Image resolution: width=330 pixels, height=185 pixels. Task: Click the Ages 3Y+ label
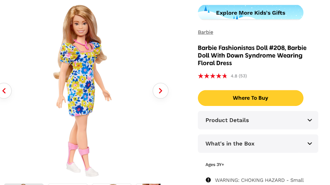click(x=215, y=165)
